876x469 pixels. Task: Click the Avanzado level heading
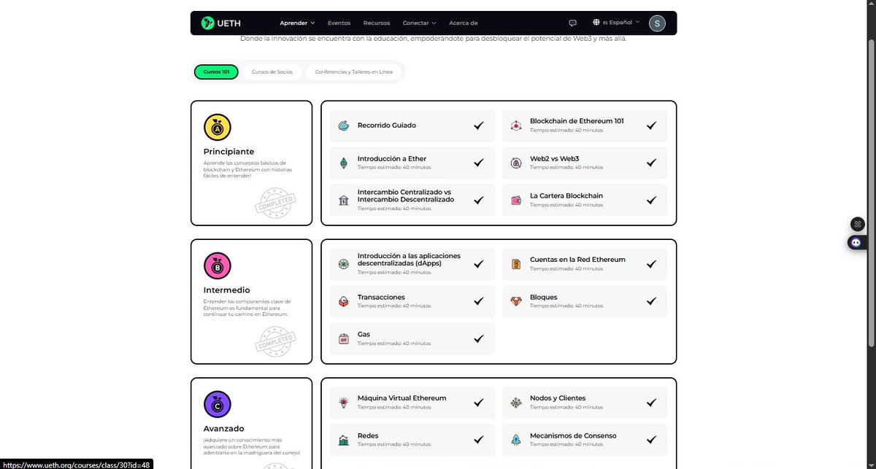(x=223, y=428)
